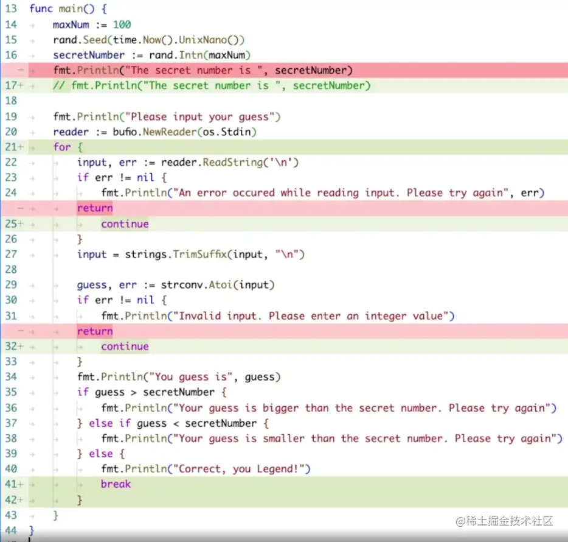
Task: Click the removed fmt.Println secret number line
Action: click(x=203, y=71)
